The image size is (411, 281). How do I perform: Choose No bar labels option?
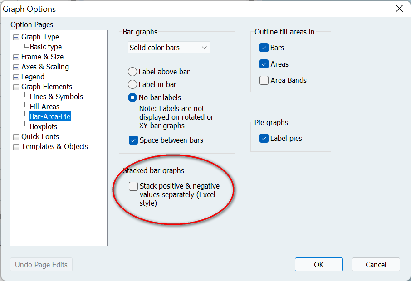coord(132,97)
